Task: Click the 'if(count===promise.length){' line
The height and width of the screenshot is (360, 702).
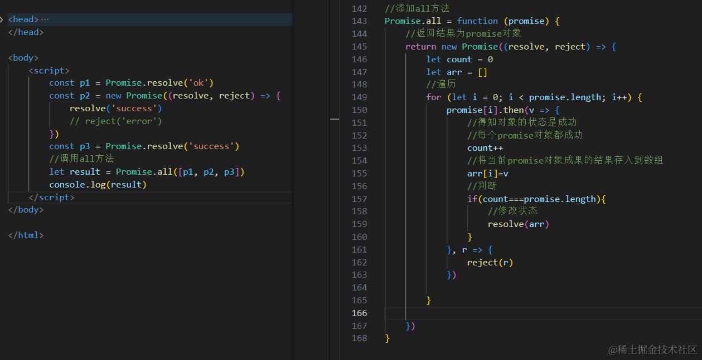Action: click(x=536, y=199)
